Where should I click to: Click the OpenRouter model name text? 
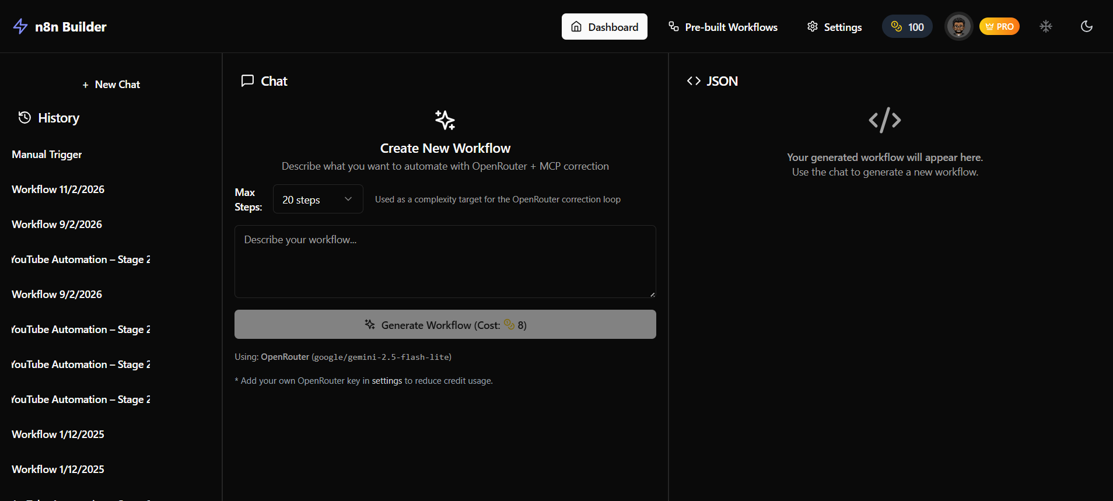(x=381, y=357)
